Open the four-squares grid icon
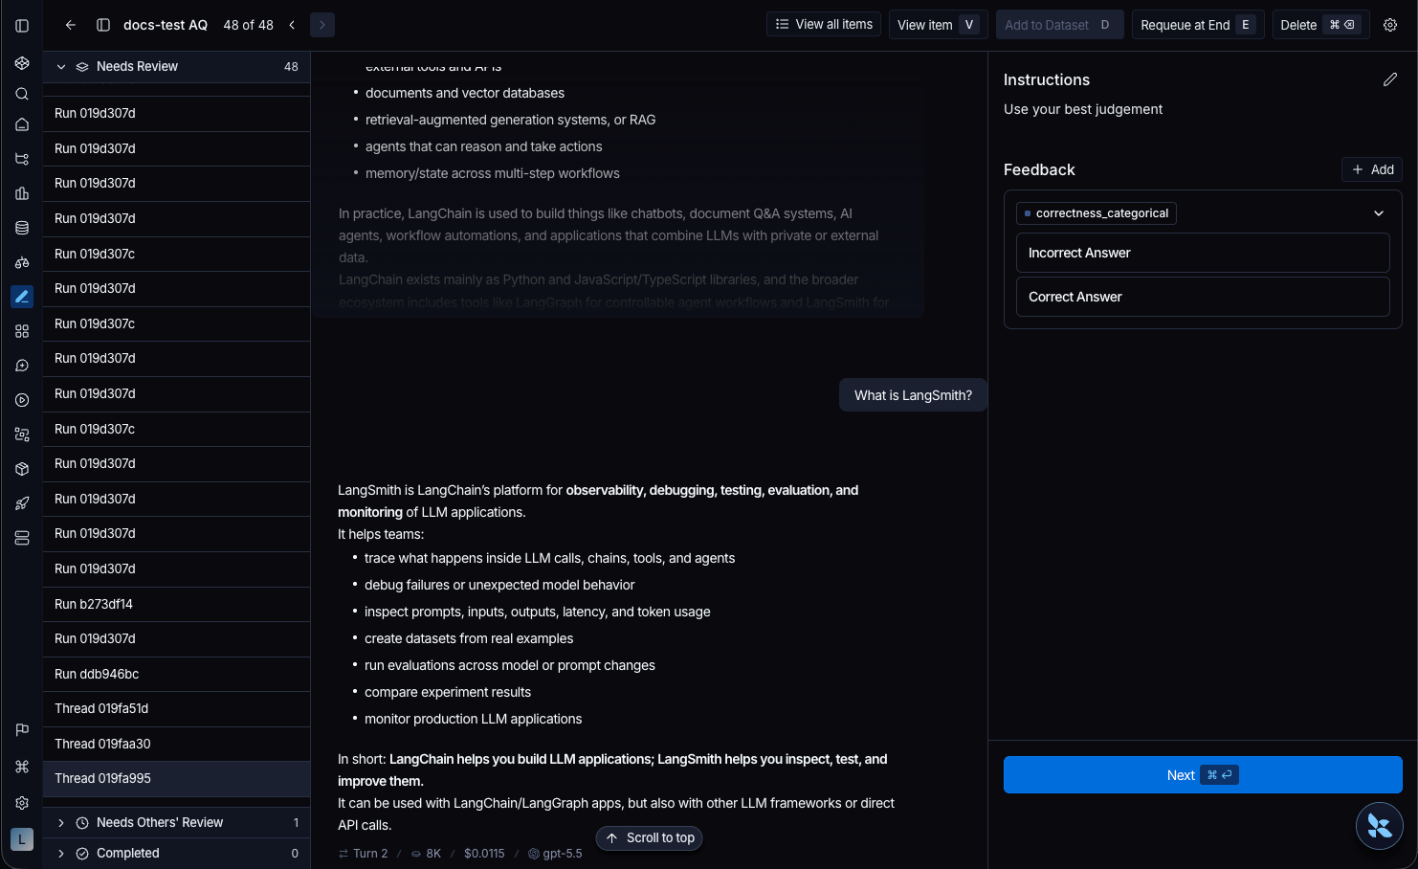Screen dimensions: 1418x869 22,331
